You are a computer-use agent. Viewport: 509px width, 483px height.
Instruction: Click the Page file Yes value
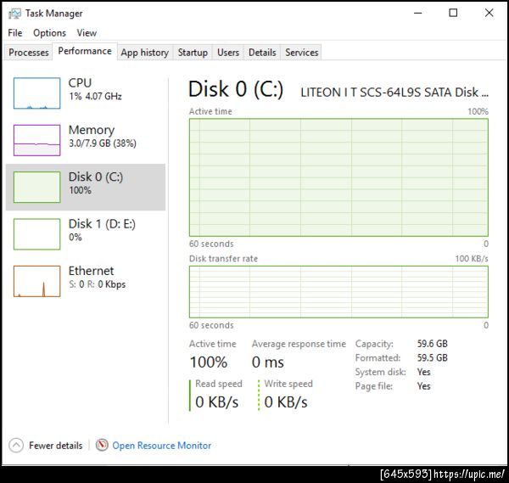click(x=424, y=386)
